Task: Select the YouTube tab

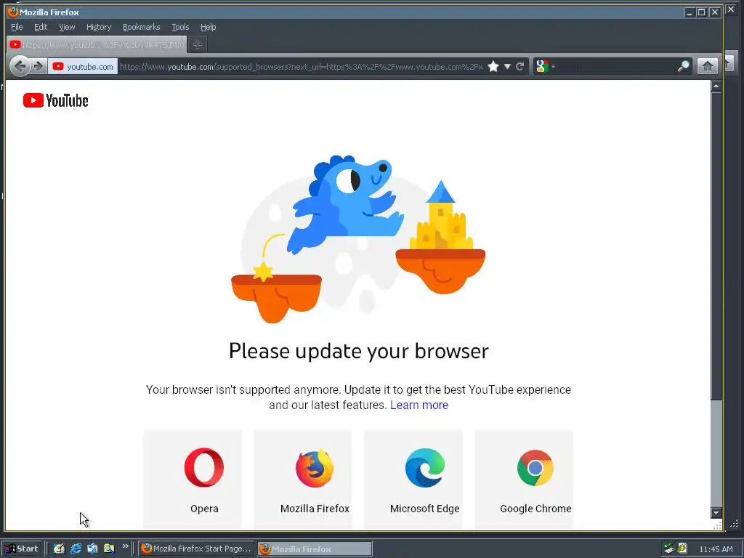Action: pos(97,44)
